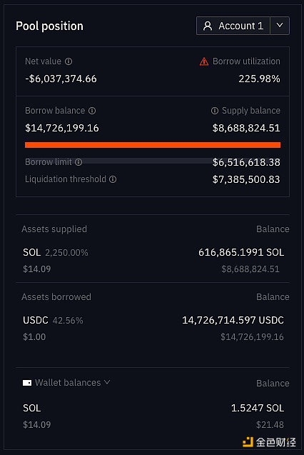
Task: Click the 金色财经 watermark logo
Action: (x=269, y=442)
